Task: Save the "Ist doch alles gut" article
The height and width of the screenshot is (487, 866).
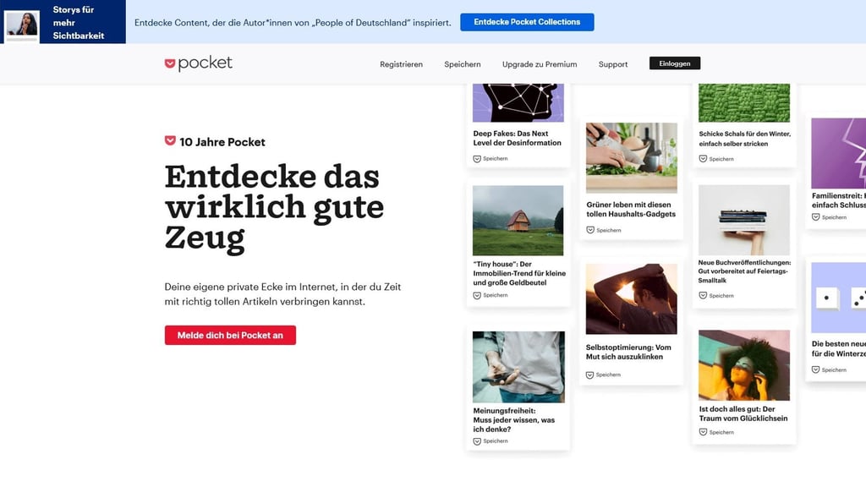Action: (703, 432)
